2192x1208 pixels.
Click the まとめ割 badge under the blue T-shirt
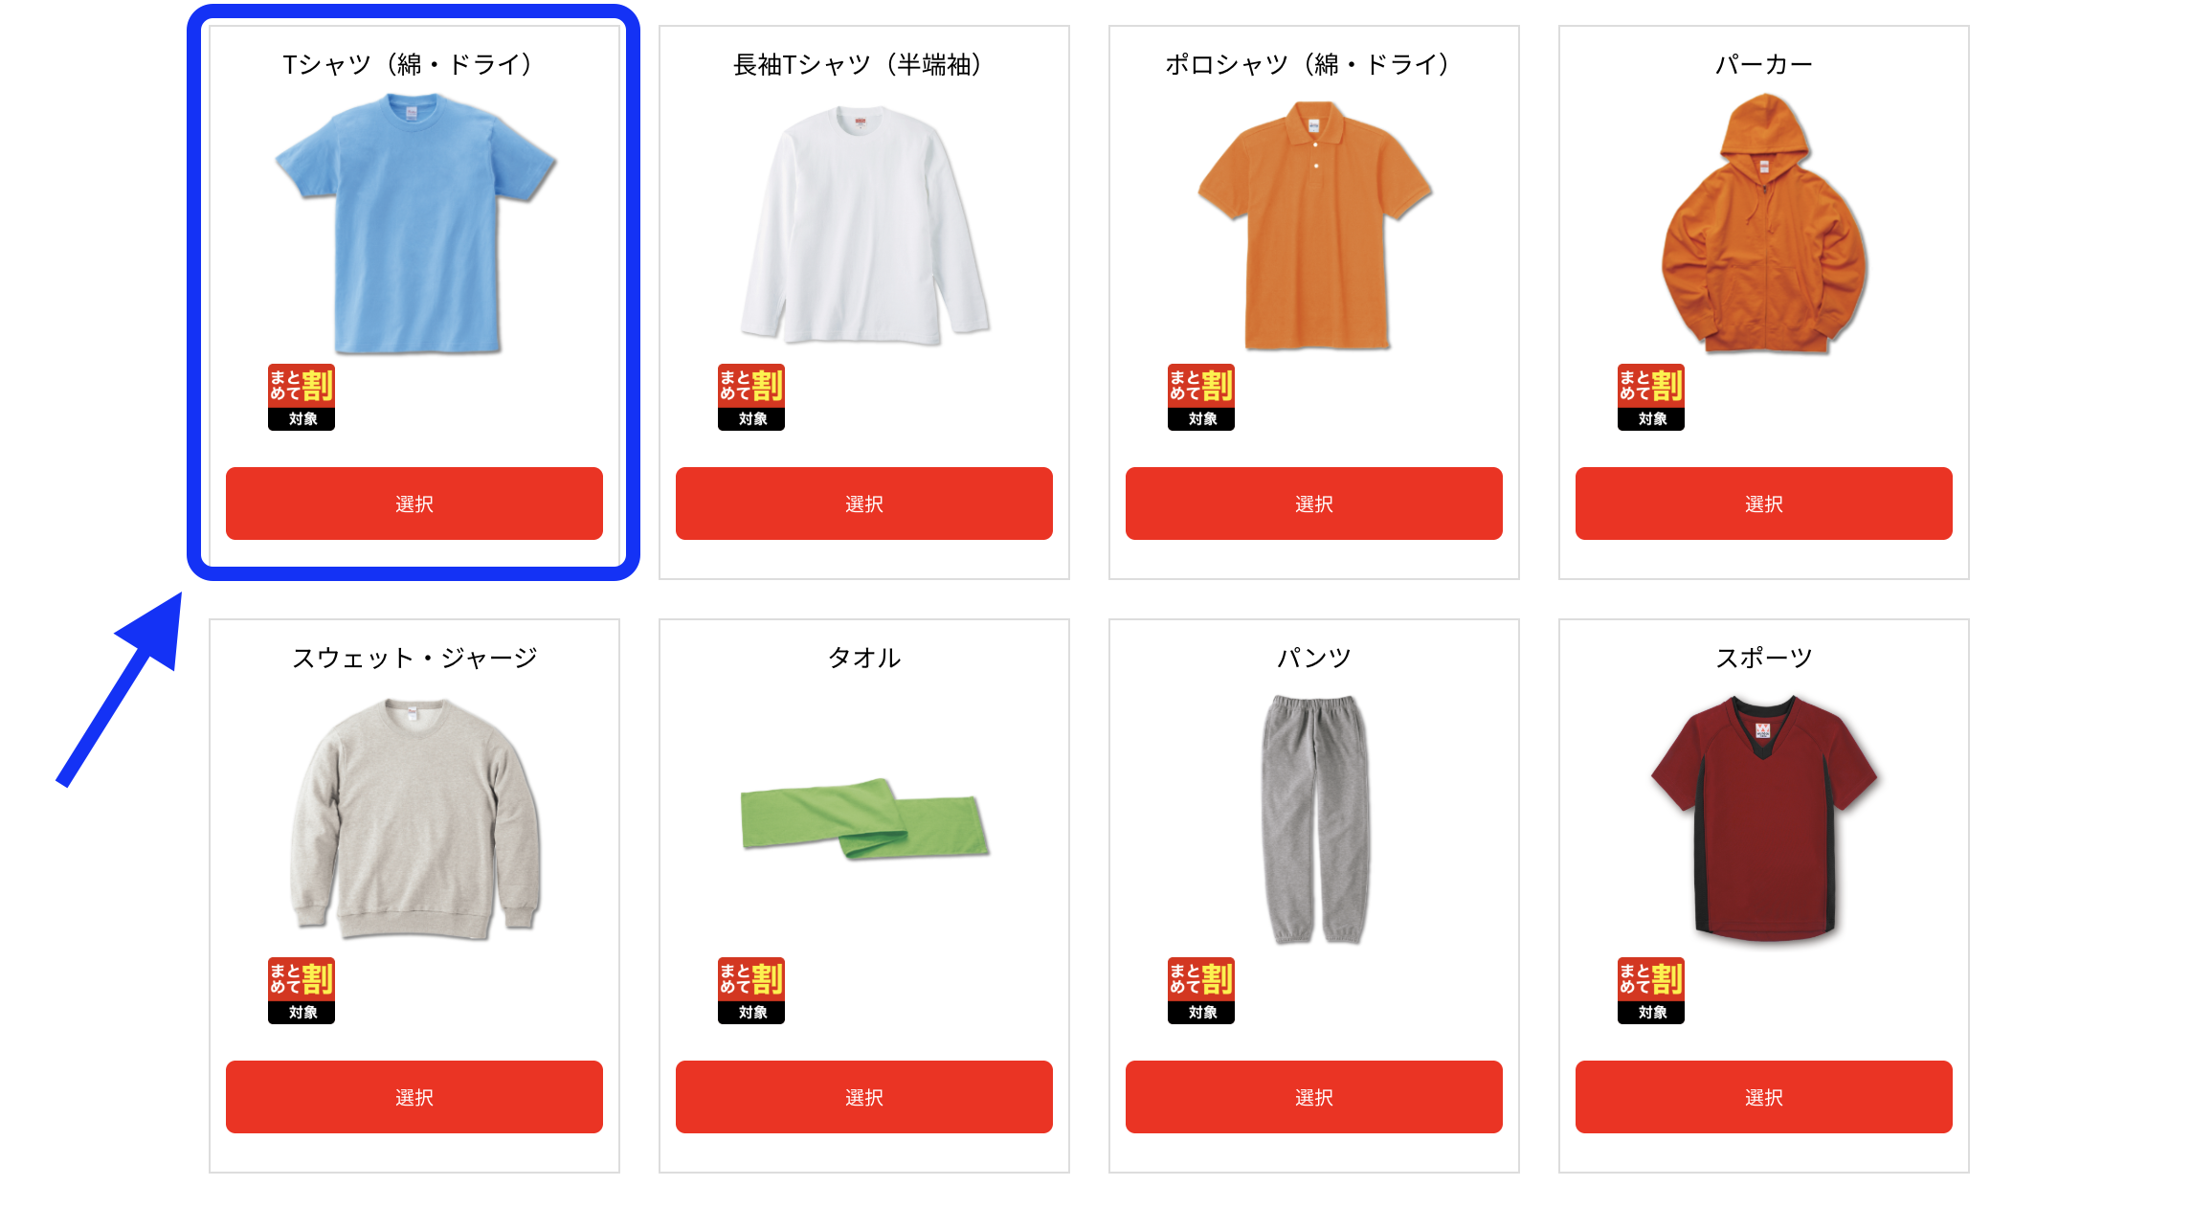[302, 397]
